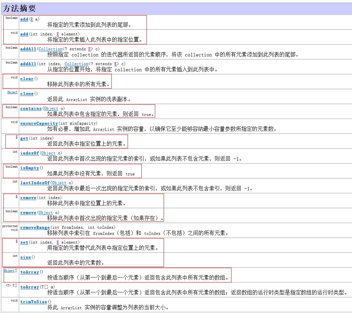
Task: Click the Object parameter link in contains
Action: tap(51, 108)
